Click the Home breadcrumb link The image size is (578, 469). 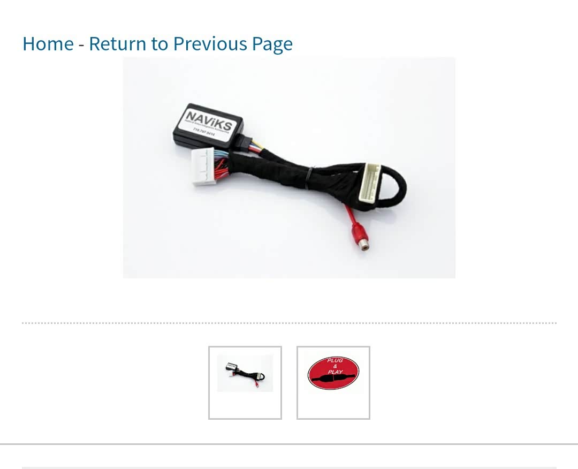(48, 43)
